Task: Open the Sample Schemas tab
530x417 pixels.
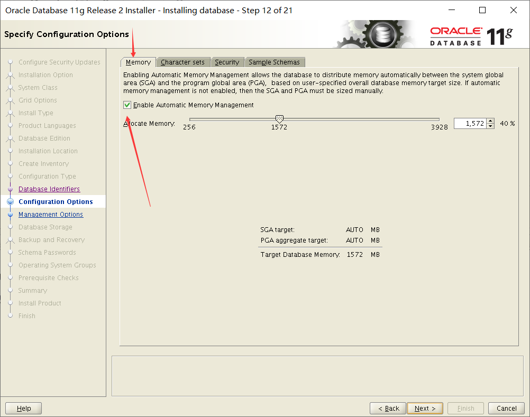Action: coord(275,62)
